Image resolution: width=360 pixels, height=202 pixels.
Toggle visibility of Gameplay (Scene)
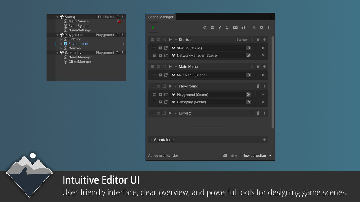(x=248, y=102)
